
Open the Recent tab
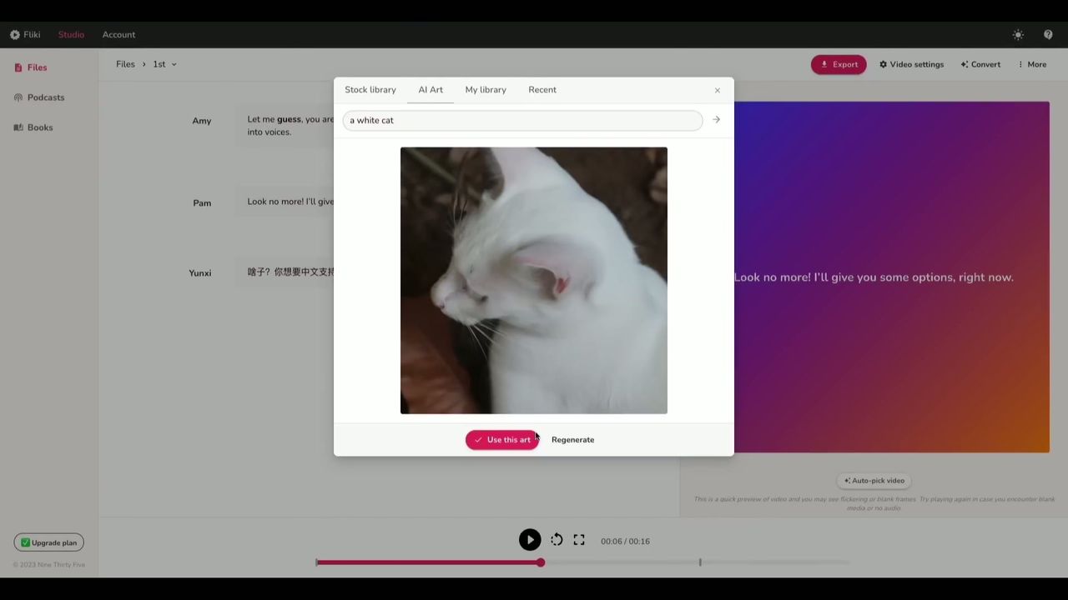[x=542, y=89]
